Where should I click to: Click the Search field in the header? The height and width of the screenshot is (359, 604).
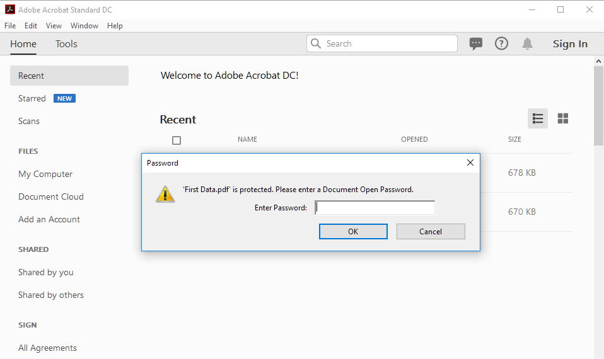pyautogui.click(x=389, y=43)
